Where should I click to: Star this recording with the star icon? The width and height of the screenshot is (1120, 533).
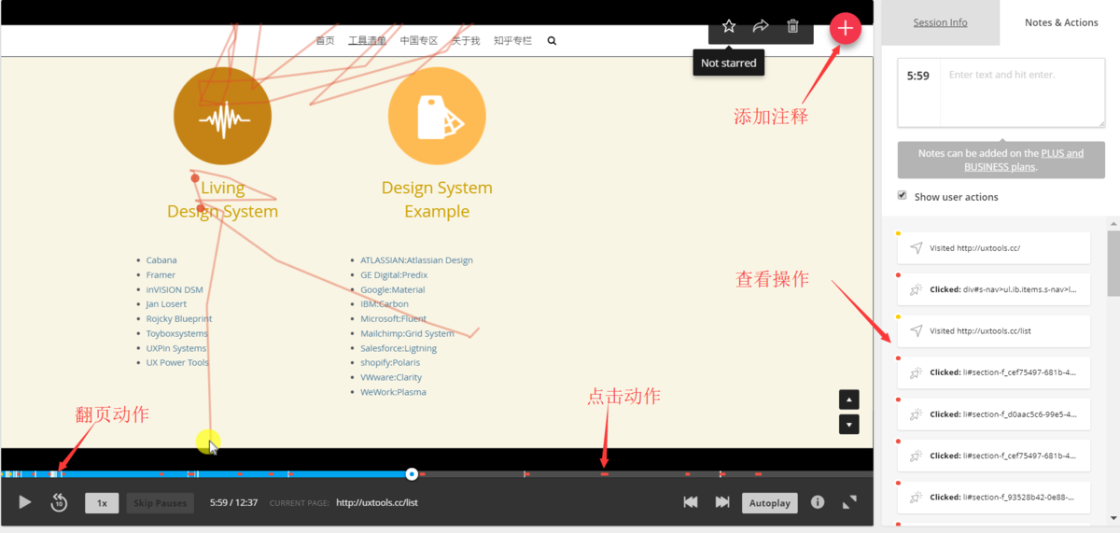(x=729, y=26)
